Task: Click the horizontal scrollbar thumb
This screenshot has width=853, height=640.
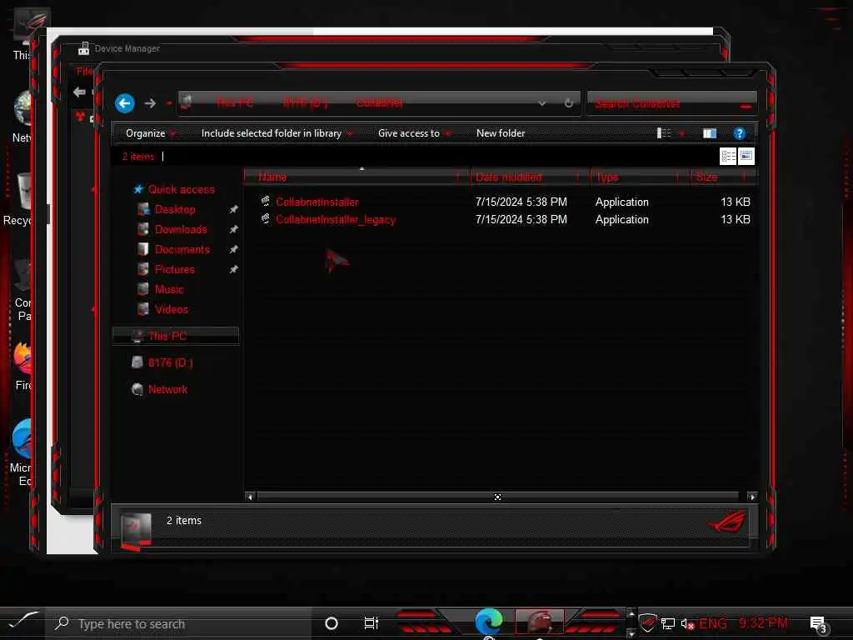Action: tap(497, 497)
